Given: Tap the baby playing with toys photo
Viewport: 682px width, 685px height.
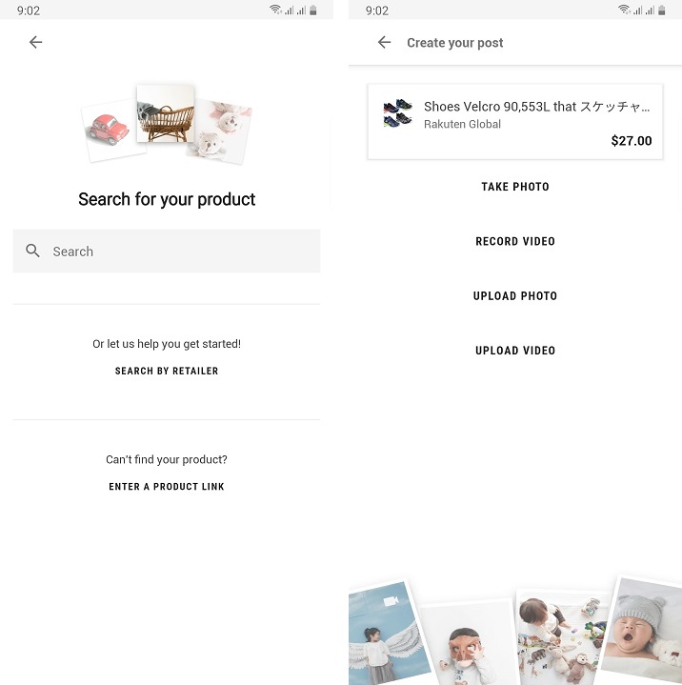Looking at the screenshot, I should [561, 637].
